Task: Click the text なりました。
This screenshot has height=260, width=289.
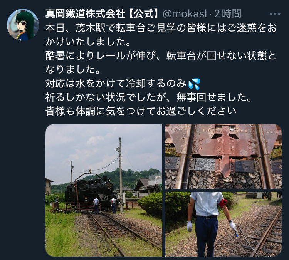Action: pyautogui.click(x=73, y=70)
